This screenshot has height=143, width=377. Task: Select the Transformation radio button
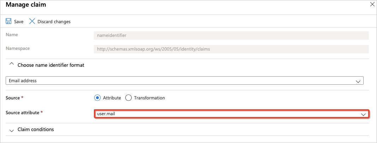point(128,98)
